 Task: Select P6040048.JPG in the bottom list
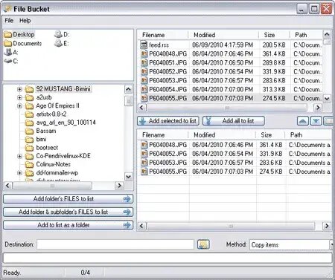167,145
